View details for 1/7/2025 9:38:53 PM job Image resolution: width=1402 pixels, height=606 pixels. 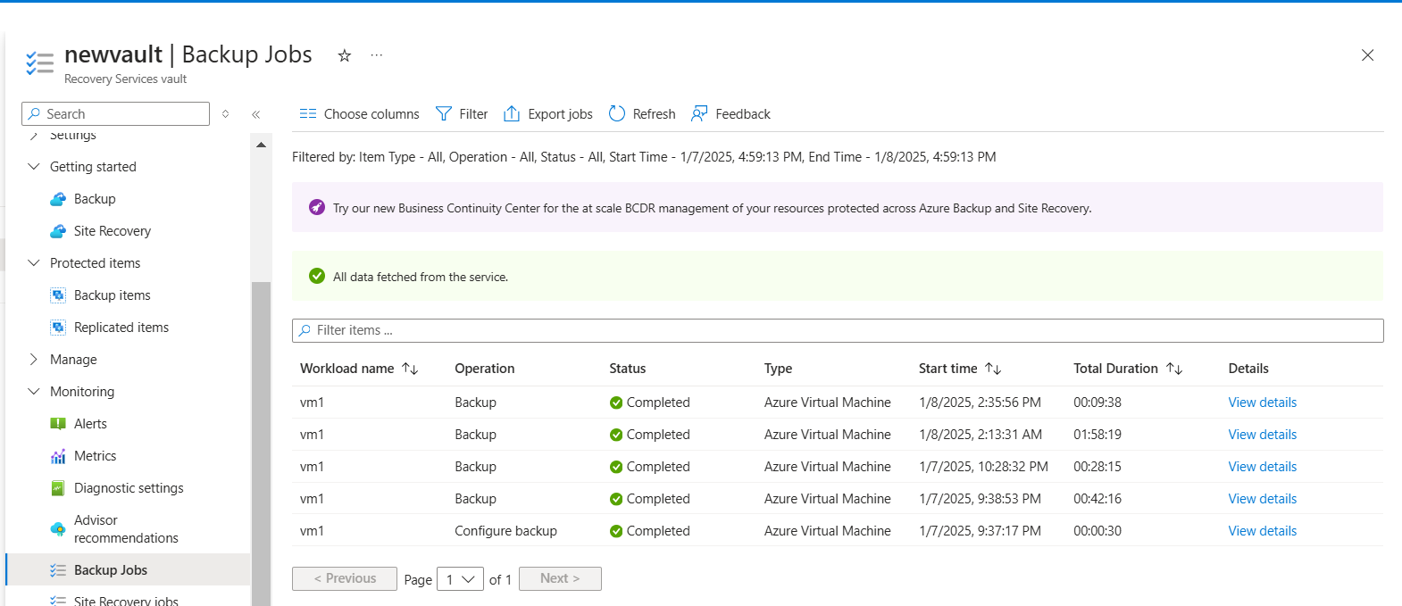(1263, 499)
